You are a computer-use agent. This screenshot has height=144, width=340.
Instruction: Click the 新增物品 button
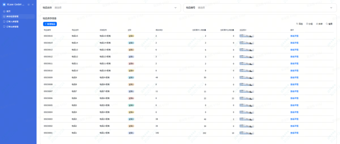tap(50, 24)
